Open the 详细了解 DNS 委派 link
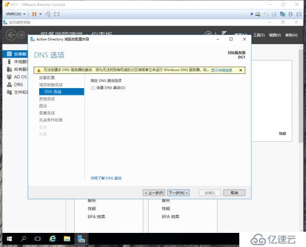The image size is (306, 247). tap(106, 178)
